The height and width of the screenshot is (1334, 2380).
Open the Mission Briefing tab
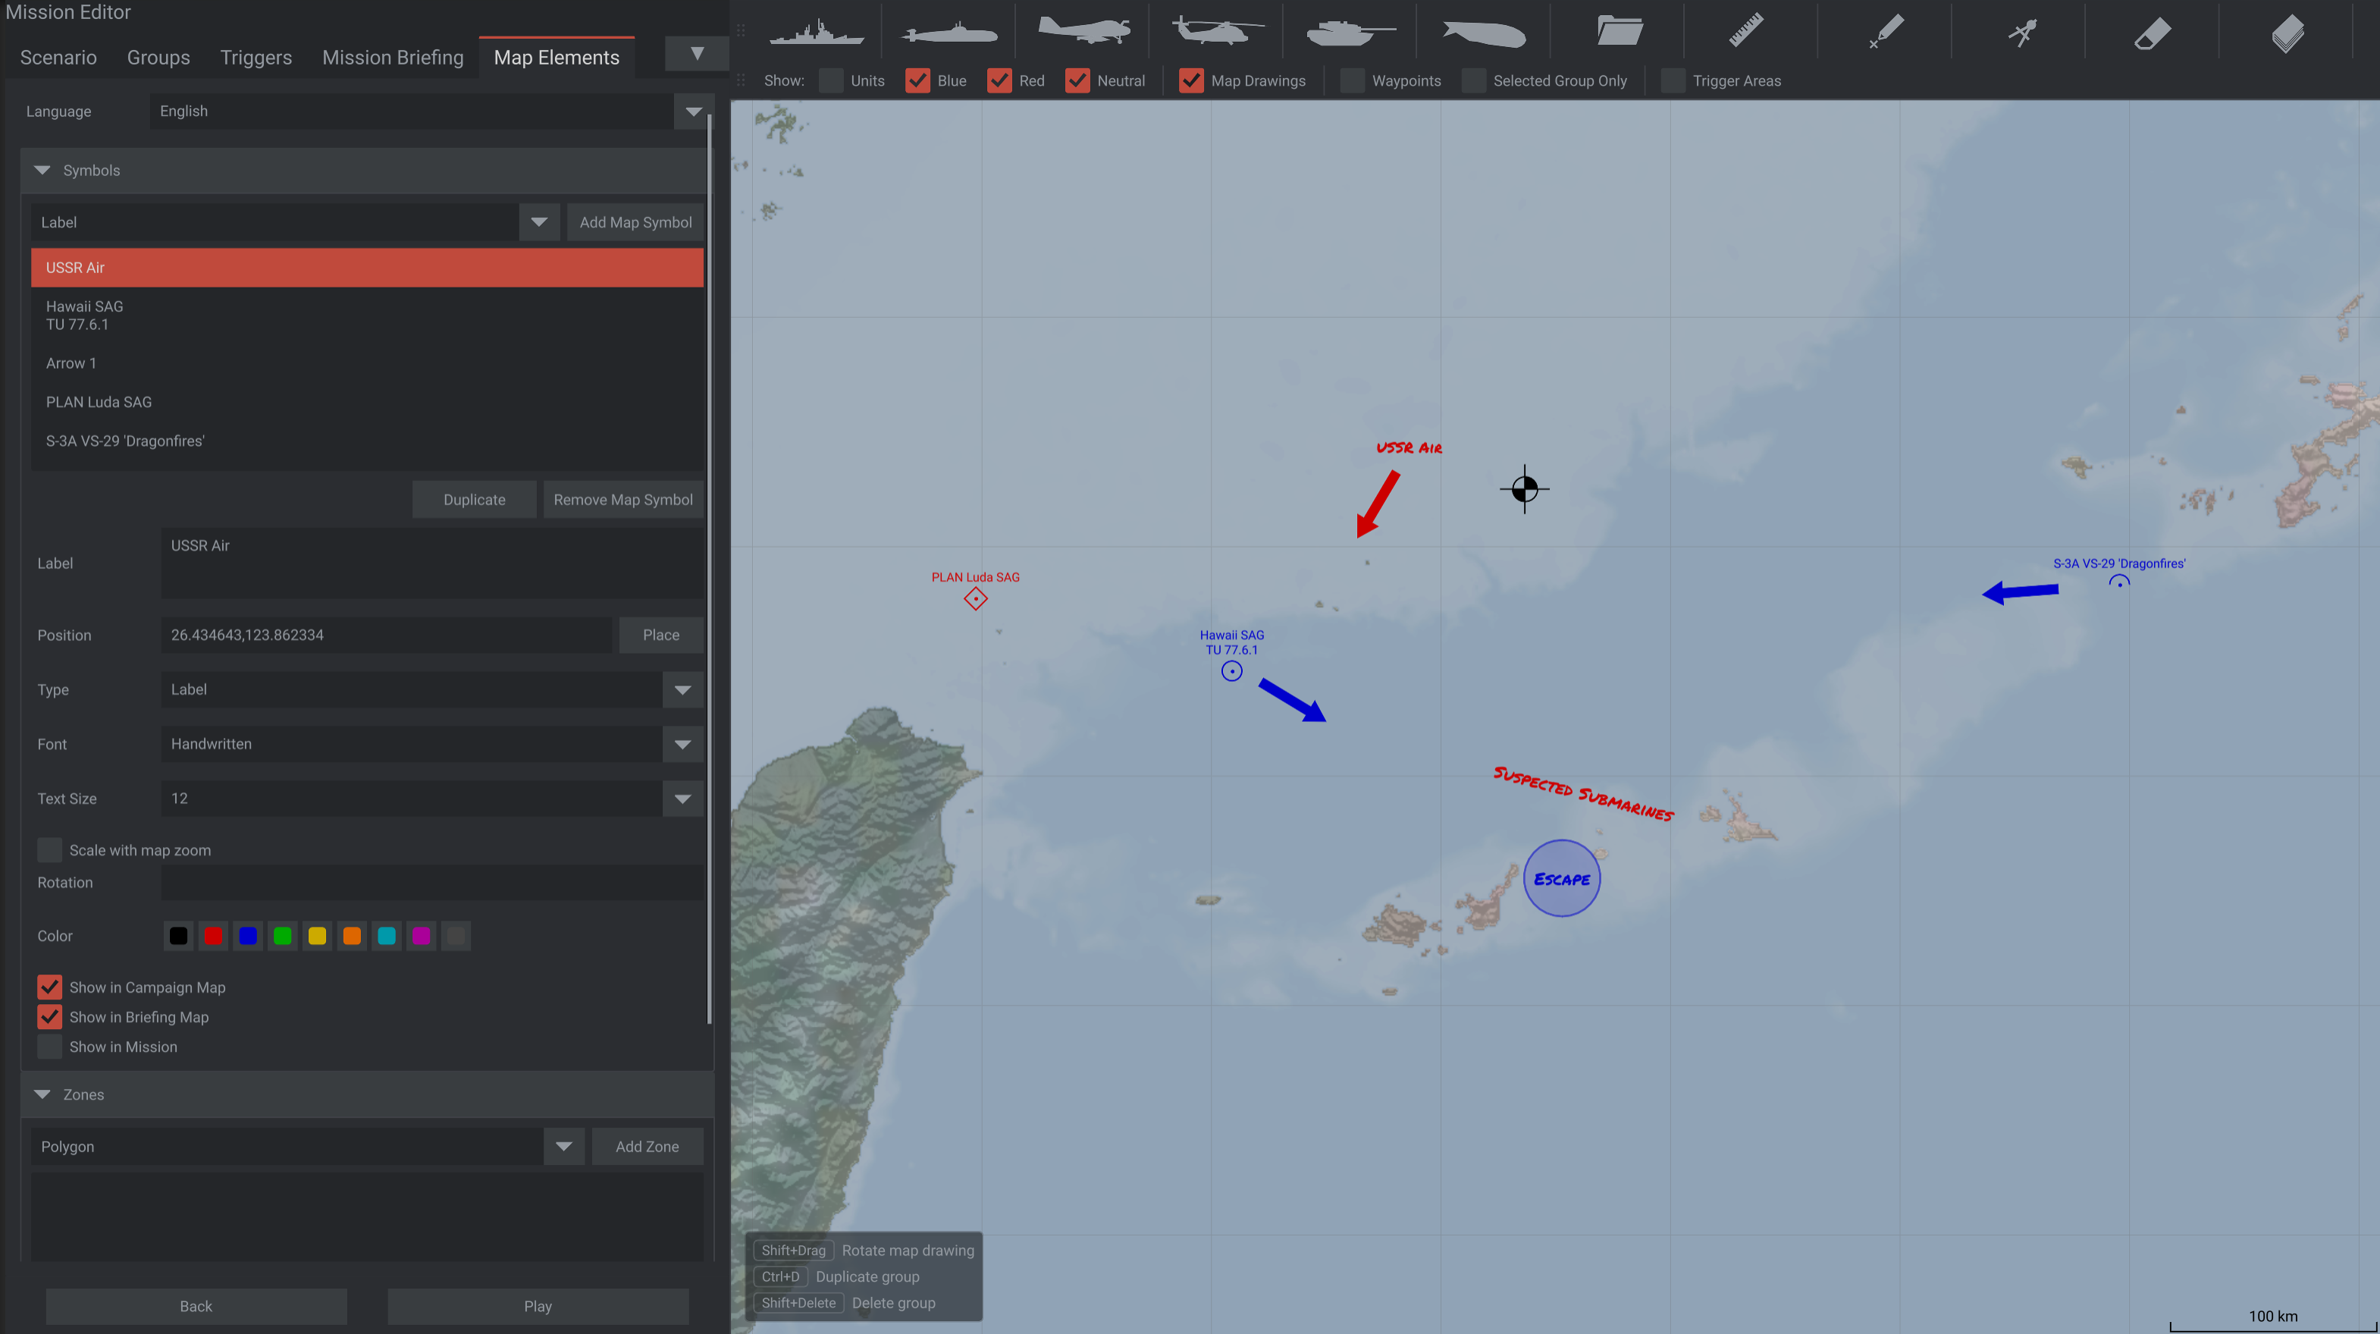click(x=393, y=58)
